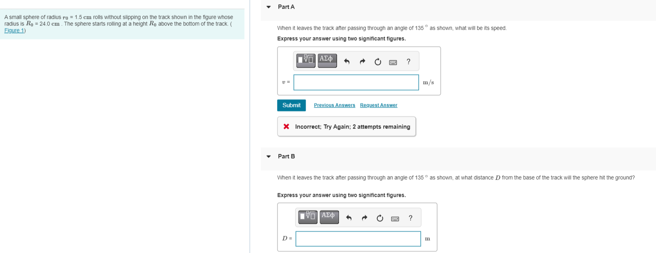This screenshot has width=656, height=253.
Task: Click the help question mark in Part A toolbar
Action: click(408, 61)
